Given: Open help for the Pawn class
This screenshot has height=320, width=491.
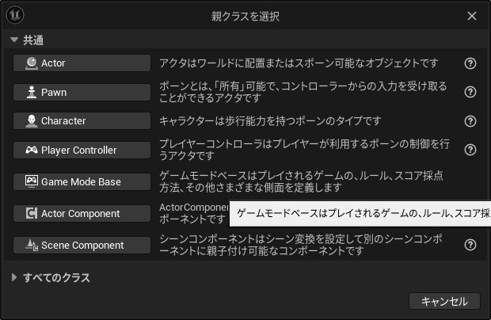Looking at the screenshot, I should click(x=470, y=92).
